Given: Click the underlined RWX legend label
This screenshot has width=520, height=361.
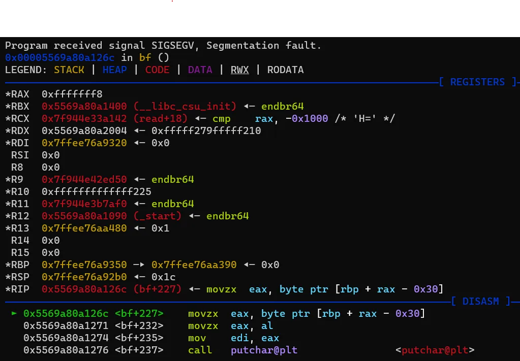Looking at the screenshot, I should click(x=239, y=70).
